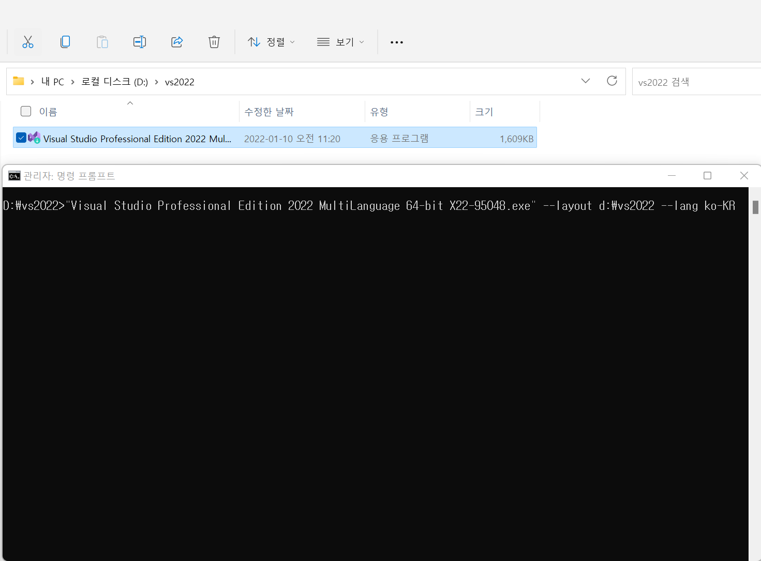This screenshot has width=761, height=561.
Task: Sort by 유형 column header
Action: [379, 112]
